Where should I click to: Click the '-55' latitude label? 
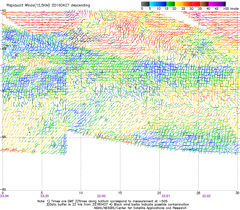(3, 137)
